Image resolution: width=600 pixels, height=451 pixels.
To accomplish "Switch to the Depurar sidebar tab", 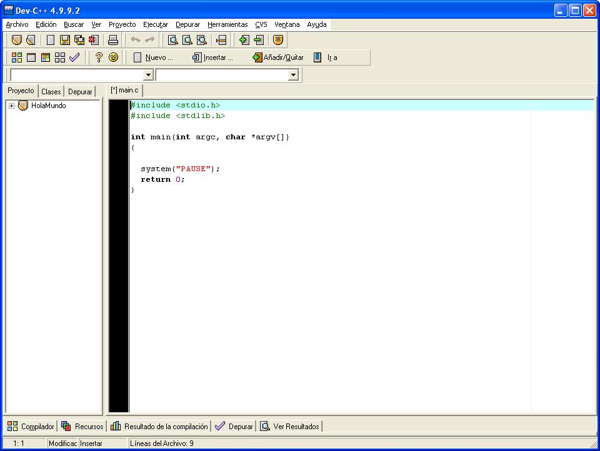I will coord(80,92).
